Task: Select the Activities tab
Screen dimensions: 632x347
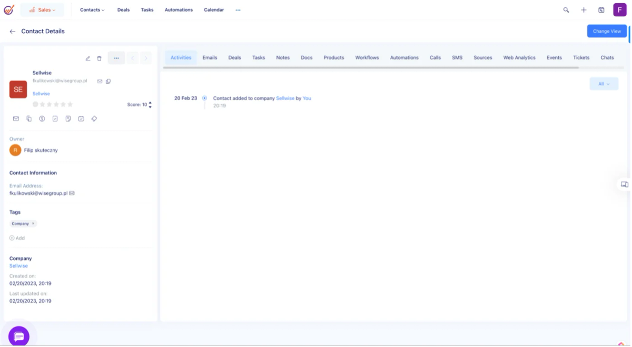Action: [x=181, y=57]
